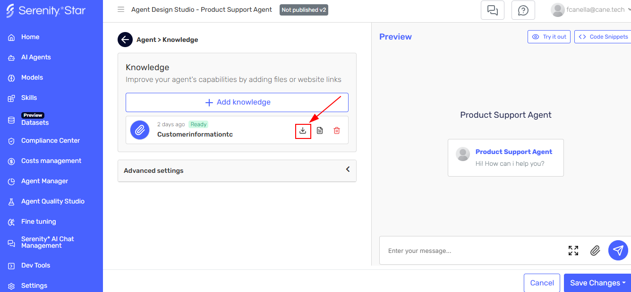Delete the Customerinformationtc knowledge file
The height and width of the screenshot is (292, 631).
[x=336, y=130]
